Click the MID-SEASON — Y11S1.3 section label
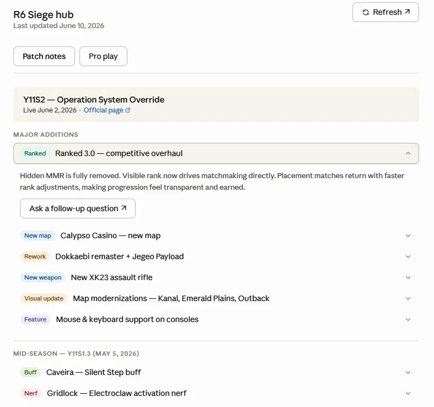Viewport: 434px width, 407px height. click(x=76, y=354)
